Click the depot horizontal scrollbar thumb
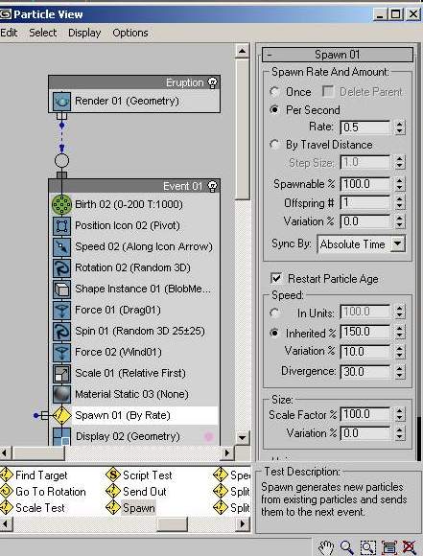The image size is (423, 556). (x=172, y=523)
